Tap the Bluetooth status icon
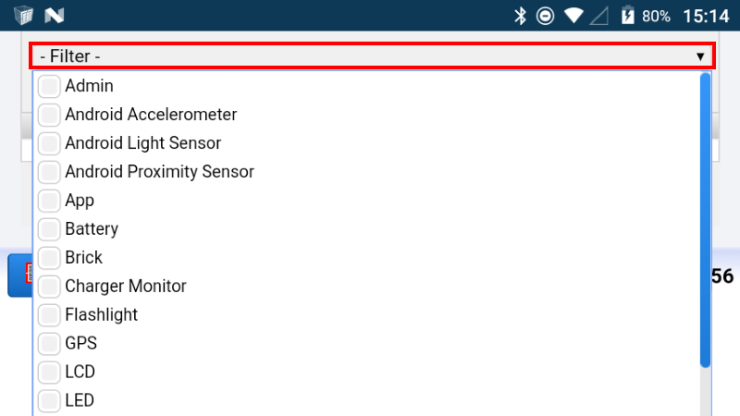 520,16
